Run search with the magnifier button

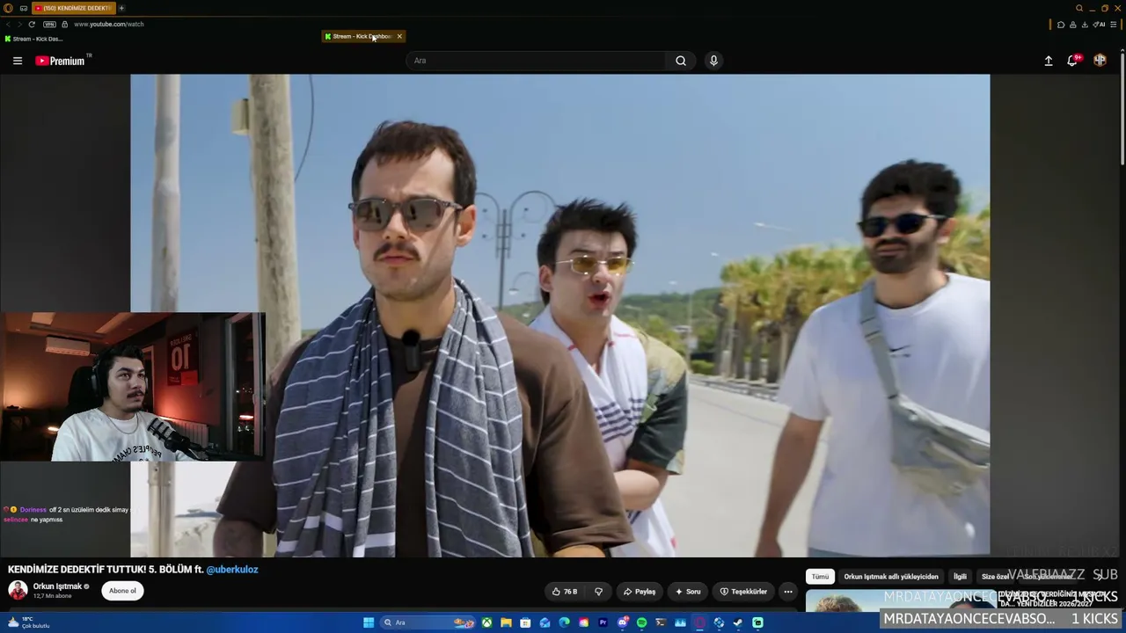[681, 61]
